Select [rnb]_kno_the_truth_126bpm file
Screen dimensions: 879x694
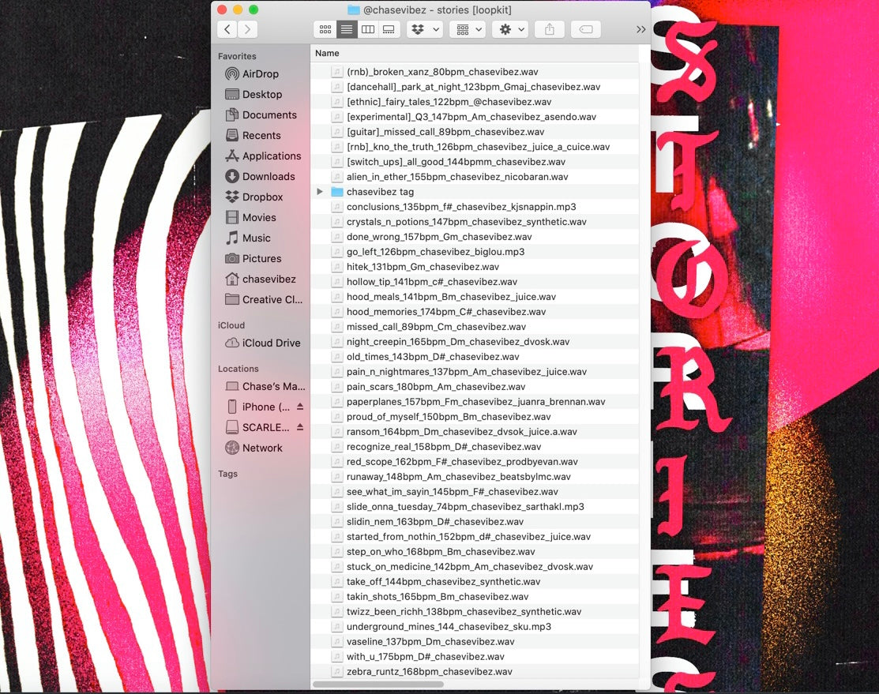coord(475,147)
